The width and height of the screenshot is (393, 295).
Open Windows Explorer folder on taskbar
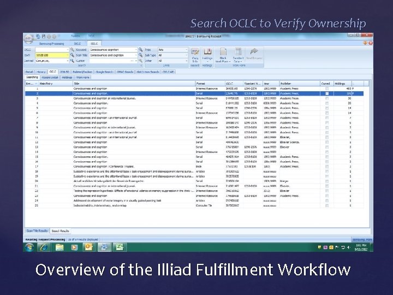click(x=59, y=247)
